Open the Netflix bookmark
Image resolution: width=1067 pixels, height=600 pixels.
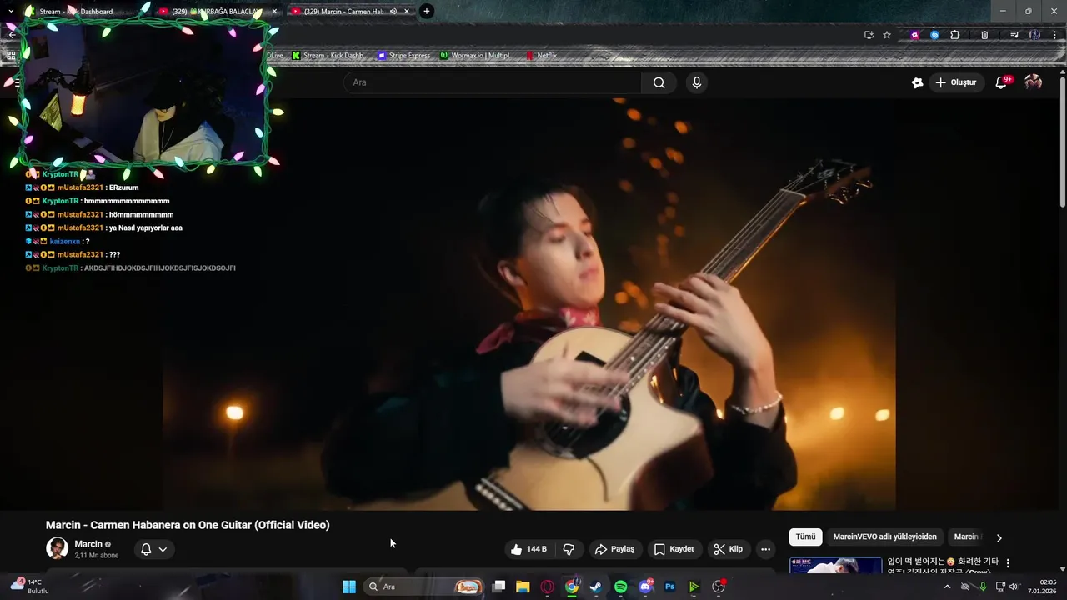click(541, 56)
